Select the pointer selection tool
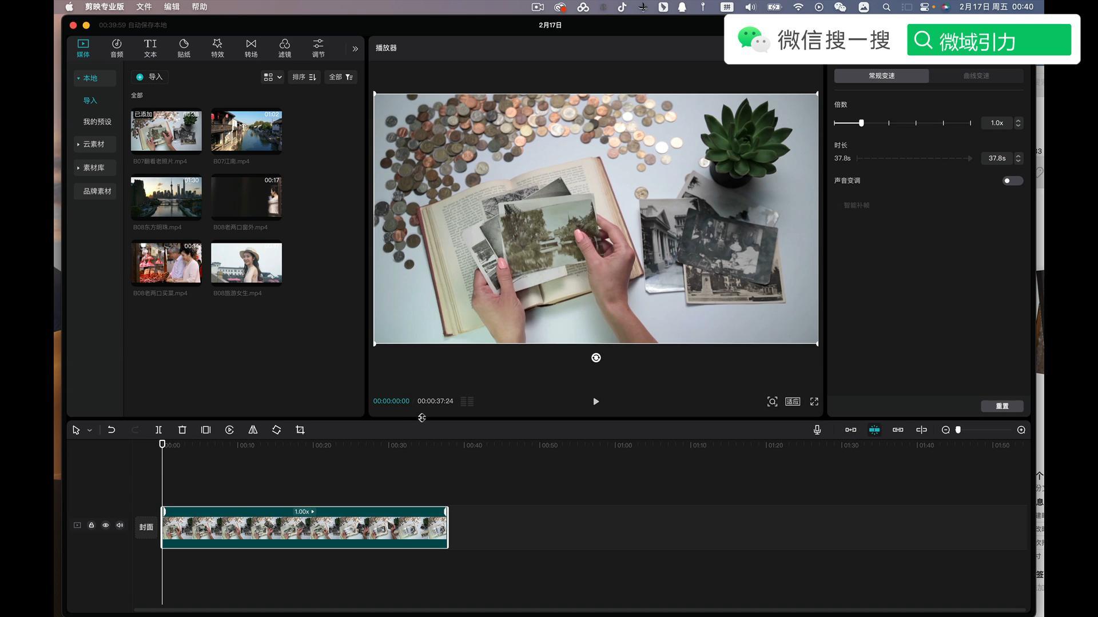 click(x=76, y=430)
